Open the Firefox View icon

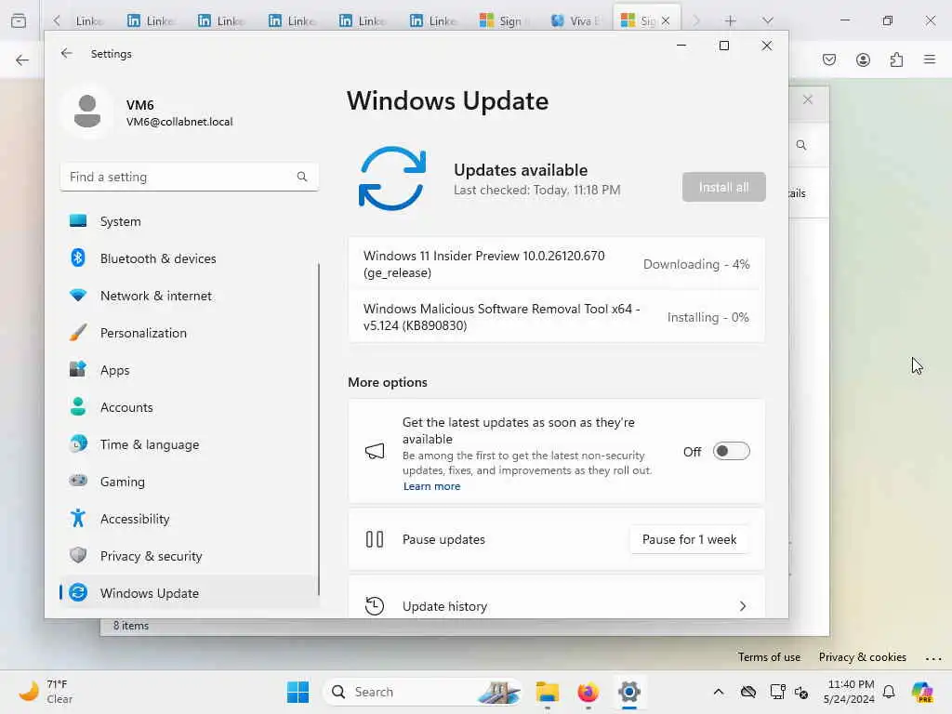coord(19,20)
